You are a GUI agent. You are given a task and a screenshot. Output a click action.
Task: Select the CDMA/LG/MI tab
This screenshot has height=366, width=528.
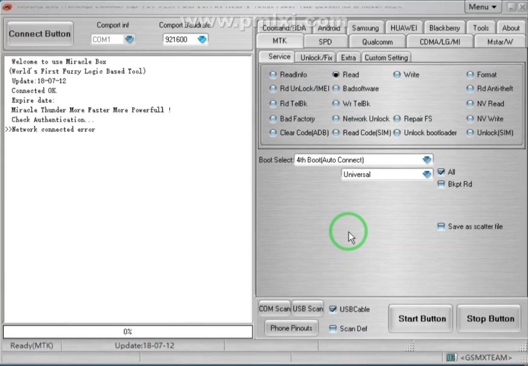439,42
